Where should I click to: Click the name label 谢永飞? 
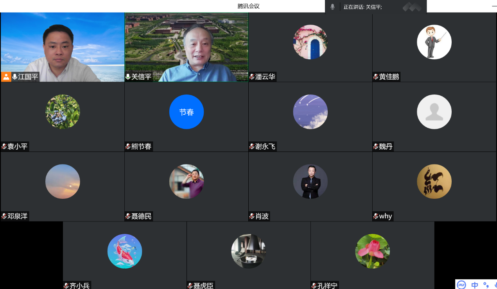[x=265, y=147]
